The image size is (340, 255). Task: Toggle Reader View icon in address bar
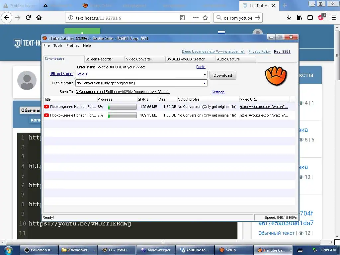coord(182,18)
